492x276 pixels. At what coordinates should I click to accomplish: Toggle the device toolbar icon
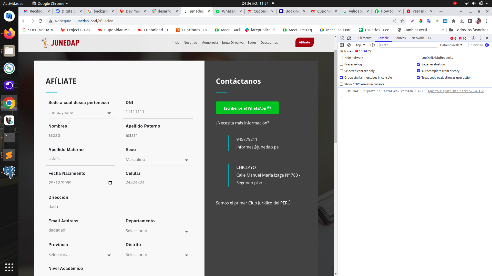(x=349, y=38)
